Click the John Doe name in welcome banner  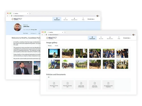tap(26, 27)
